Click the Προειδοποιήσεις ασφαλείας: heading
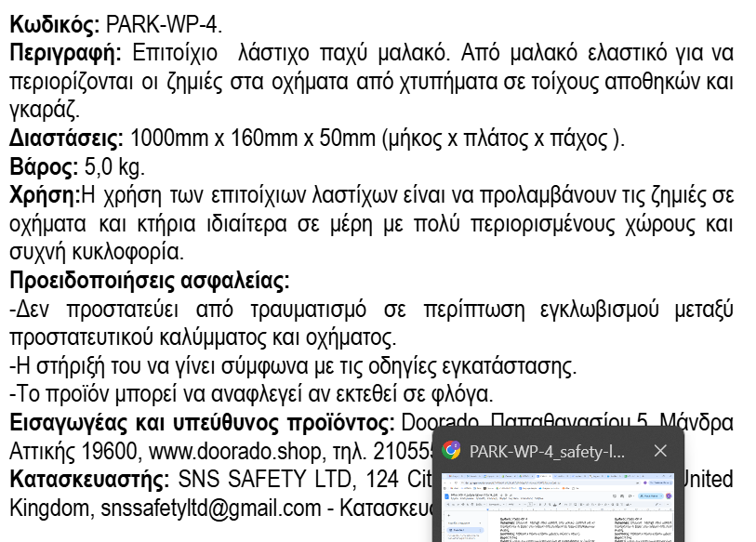 coord(149,281)
